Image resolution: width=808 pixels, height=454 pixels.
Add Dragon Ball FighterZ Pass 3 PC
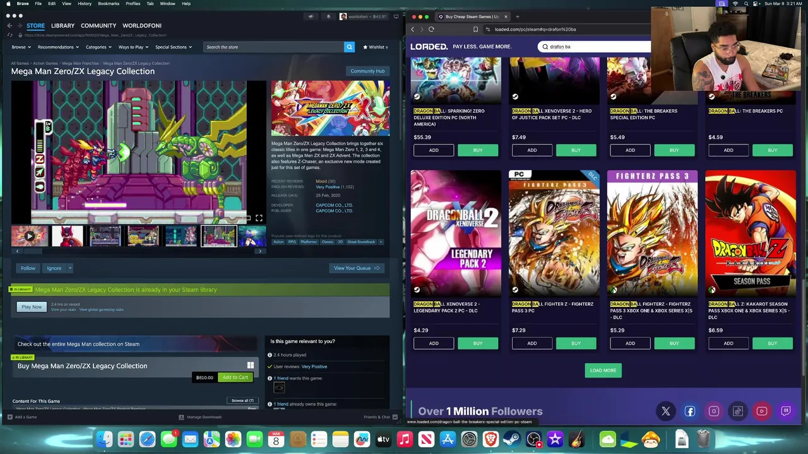pos(532,343)
